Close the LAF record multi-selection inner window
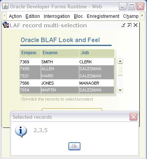The width and height of the screenshot is (147, 159). (x=136, y=25)
